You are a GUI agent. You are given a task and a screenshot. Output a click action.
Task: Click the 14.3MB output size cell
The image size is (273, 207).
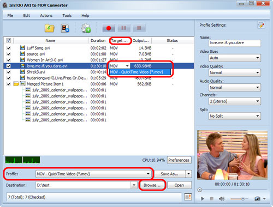coord(145,48)
